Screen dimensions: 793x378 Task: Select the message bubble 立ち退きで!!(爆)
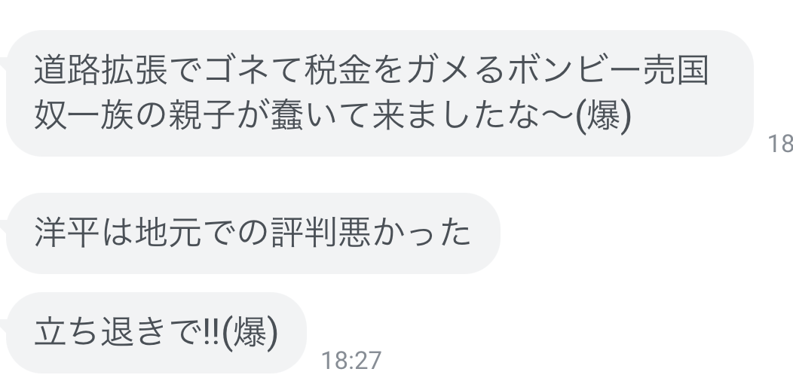pyautogui.click(x=156, y=333)
